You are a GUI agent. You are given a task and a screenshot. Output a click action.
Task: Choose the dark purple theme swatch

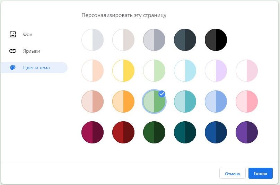point(247,132)
